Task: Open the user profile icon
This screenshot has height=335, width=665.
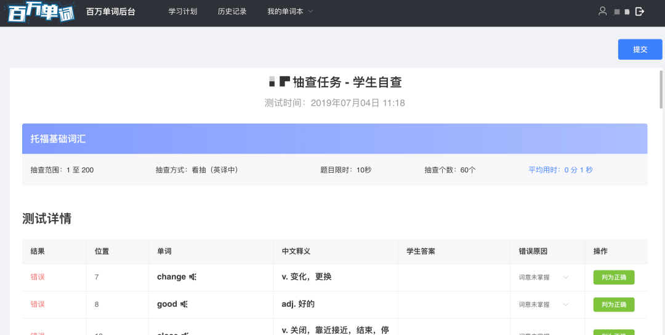Action: point(603,11)
